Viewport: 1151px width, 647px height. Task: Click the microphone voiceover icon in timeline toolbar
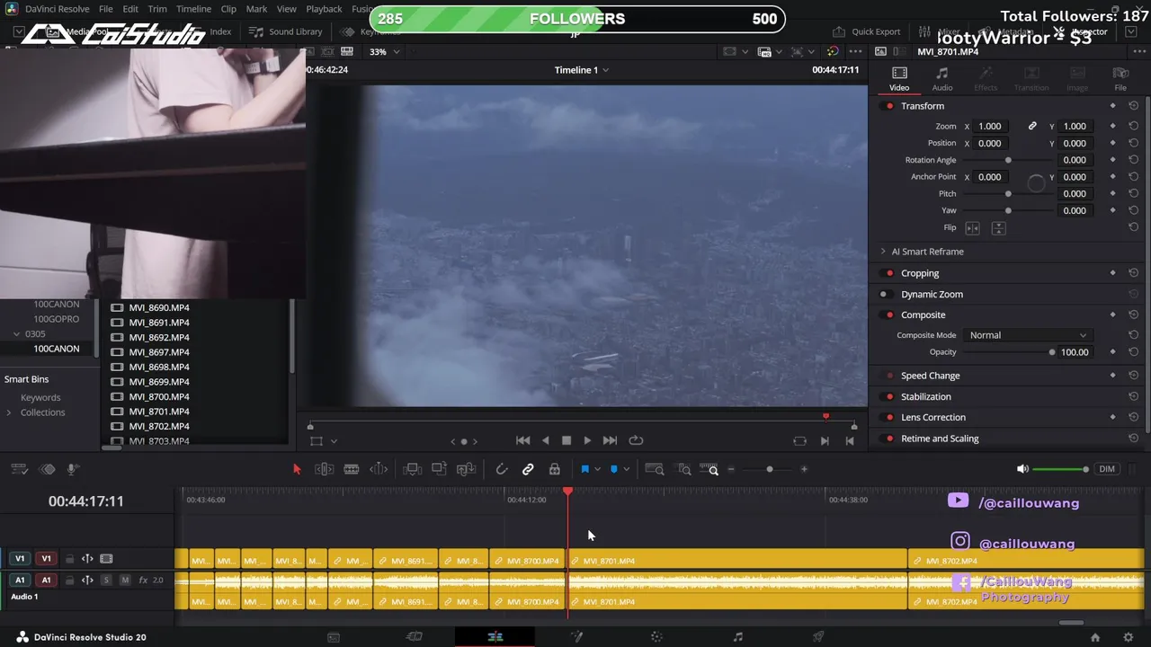[x=73, y=469]
